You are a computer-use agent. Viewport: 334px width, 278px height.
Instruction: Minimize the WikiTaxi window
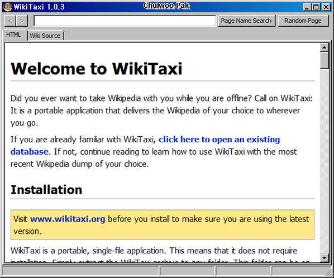point(307,7)
